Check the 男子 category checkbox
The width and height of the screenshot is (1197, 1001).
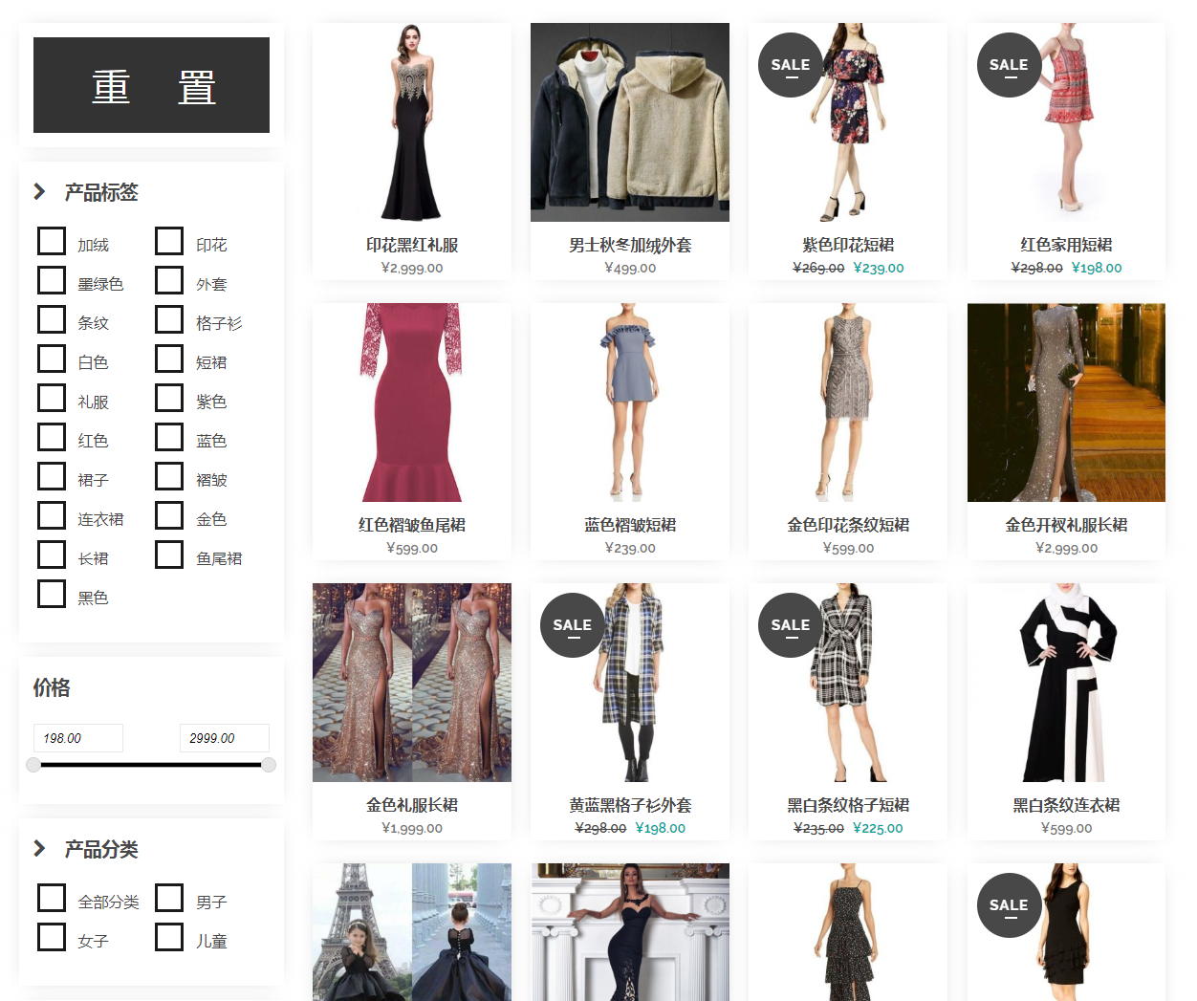(169, 898)
